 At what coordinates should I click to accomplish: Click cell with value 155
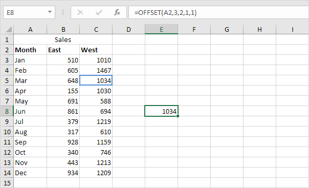[x=63, y=91]
